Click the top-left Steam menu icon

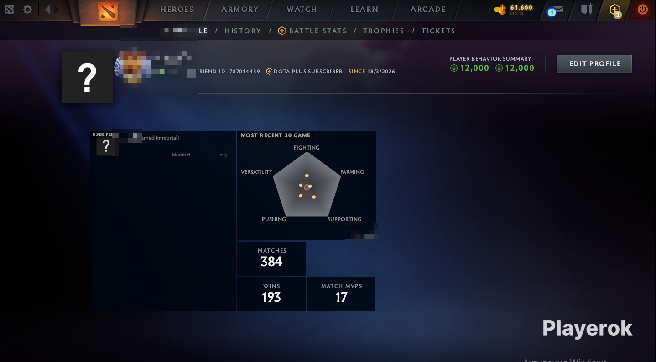pyautogui.click(x=9, y=9)
